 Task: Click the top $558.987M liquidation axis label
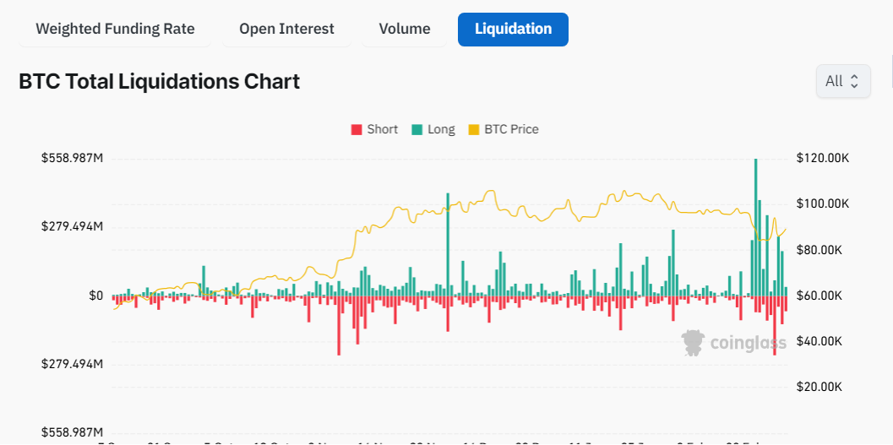72,159
